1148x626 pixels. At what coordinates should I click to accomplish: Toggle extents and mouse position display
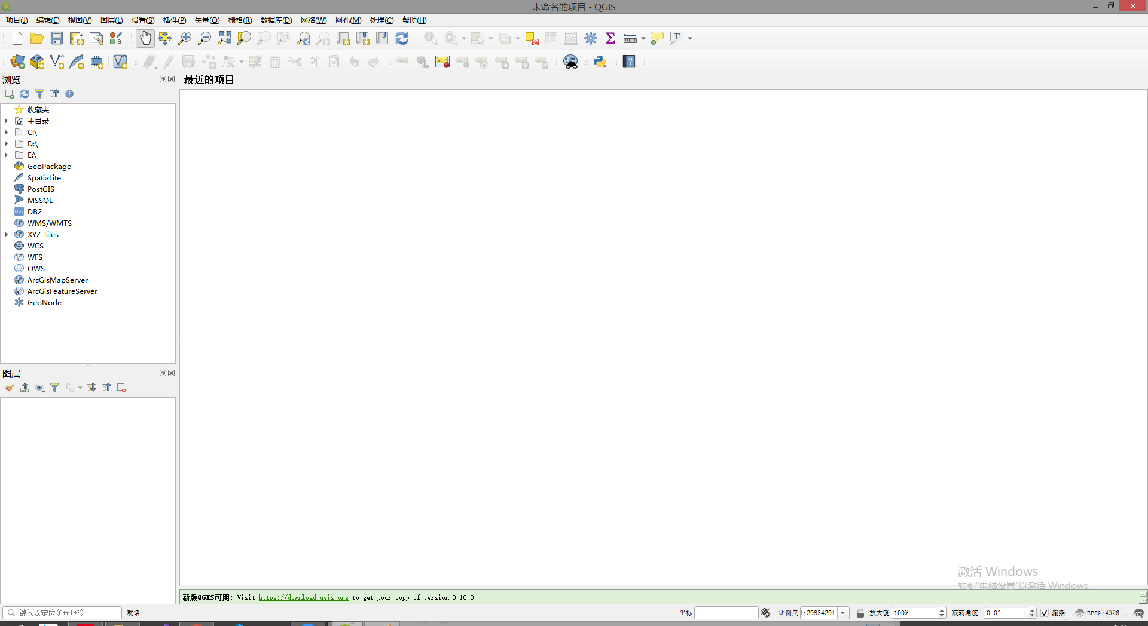pyautogui.click(x=766, y=613)
